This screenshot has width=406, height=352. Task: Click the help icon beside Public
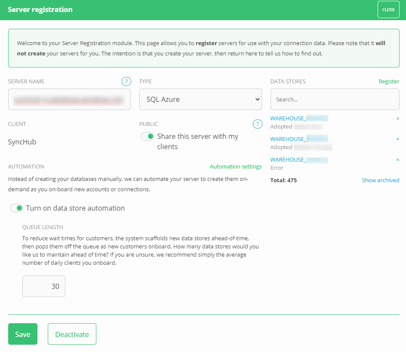coord(257,124)
